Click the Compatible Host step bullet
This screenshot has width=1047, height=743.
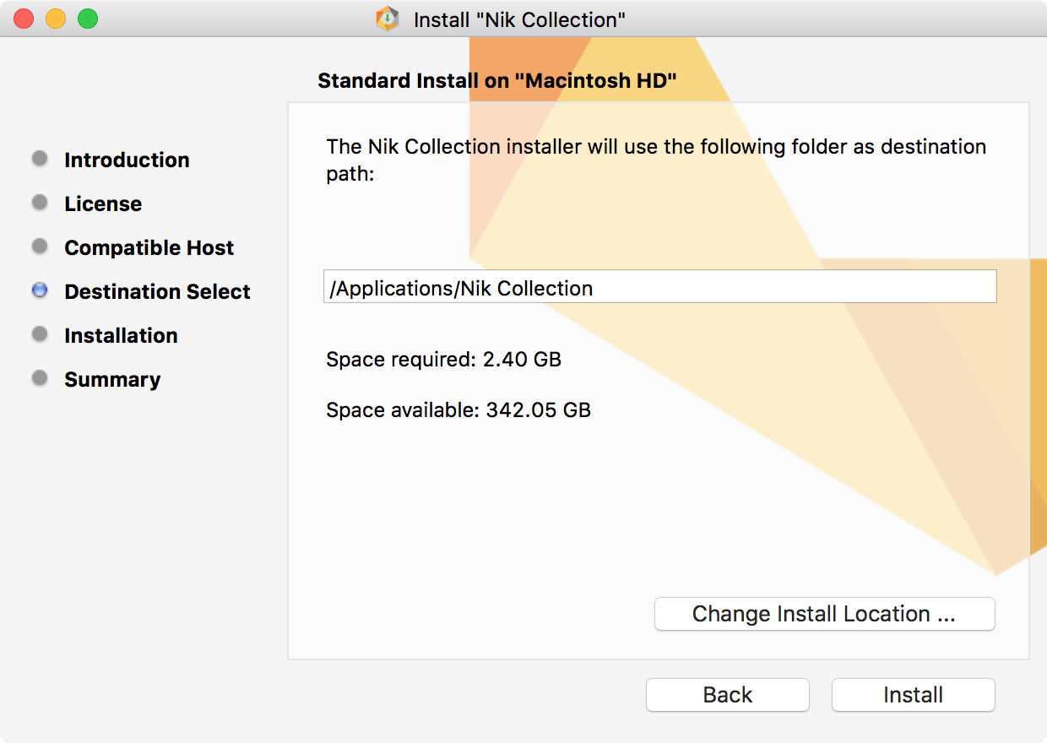[x=40, y=247]
